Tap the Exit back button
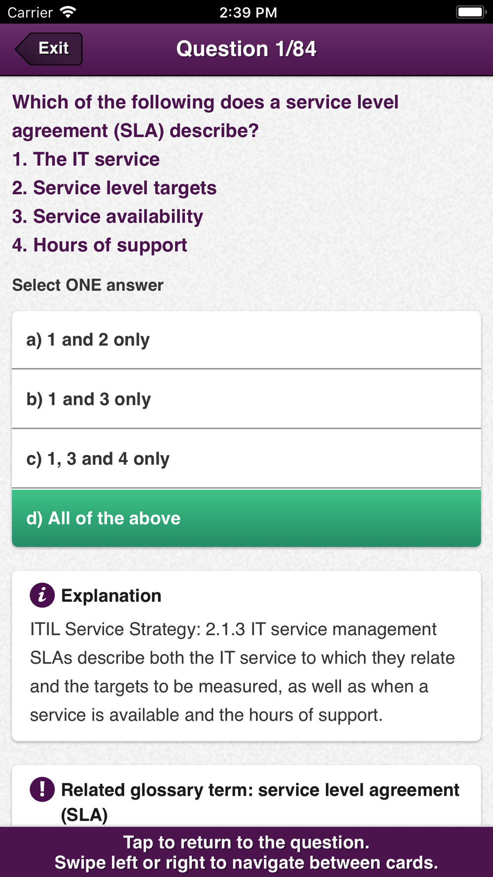Image resolution: width=493 pixels, height=877 pixels. click(49, 49)
